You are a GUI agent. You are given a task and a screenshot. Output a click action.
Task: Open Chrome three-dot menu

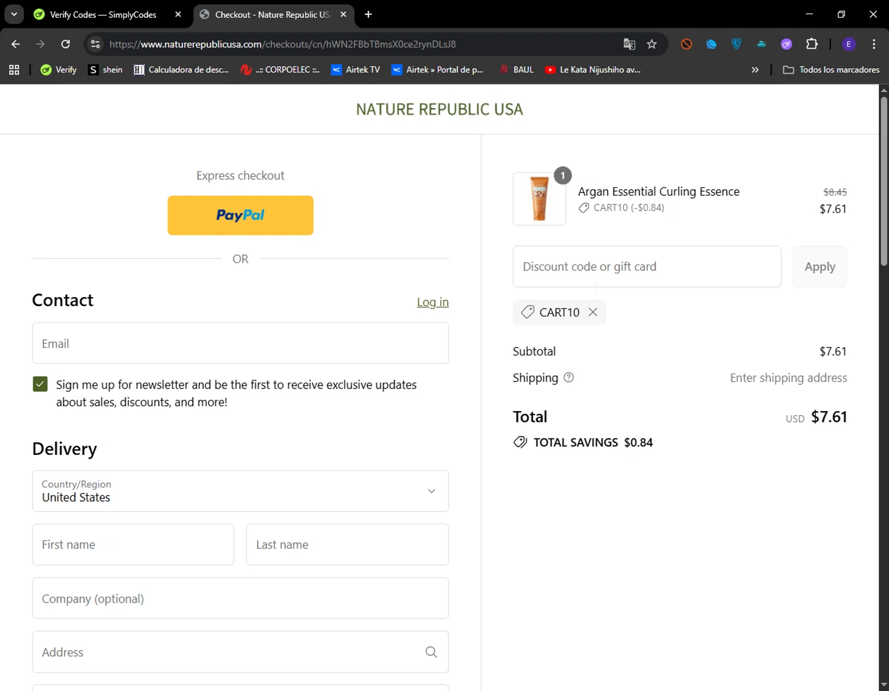pos(874,44)
